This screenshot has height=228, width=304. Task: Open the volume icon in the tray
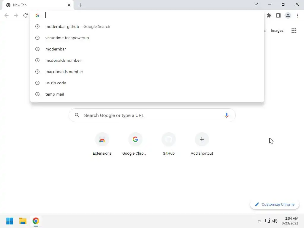point(275,221)
